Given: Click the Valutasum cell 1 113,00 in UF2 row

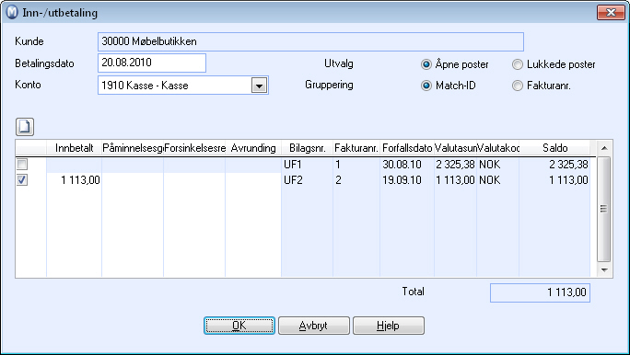Looking at the screenshot, I should 456,180.
